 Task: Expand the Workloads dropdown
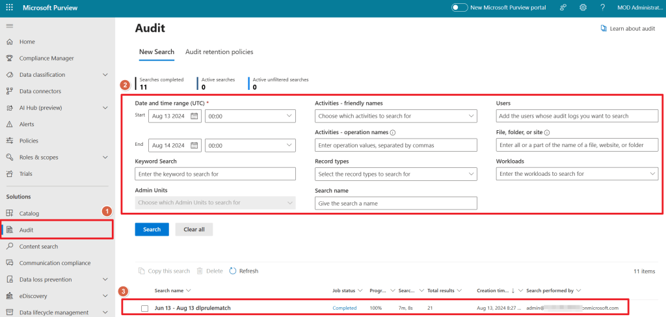[577, 174]
